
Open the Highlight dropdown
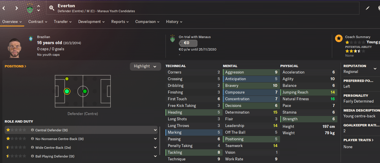[x=145, y=66]
